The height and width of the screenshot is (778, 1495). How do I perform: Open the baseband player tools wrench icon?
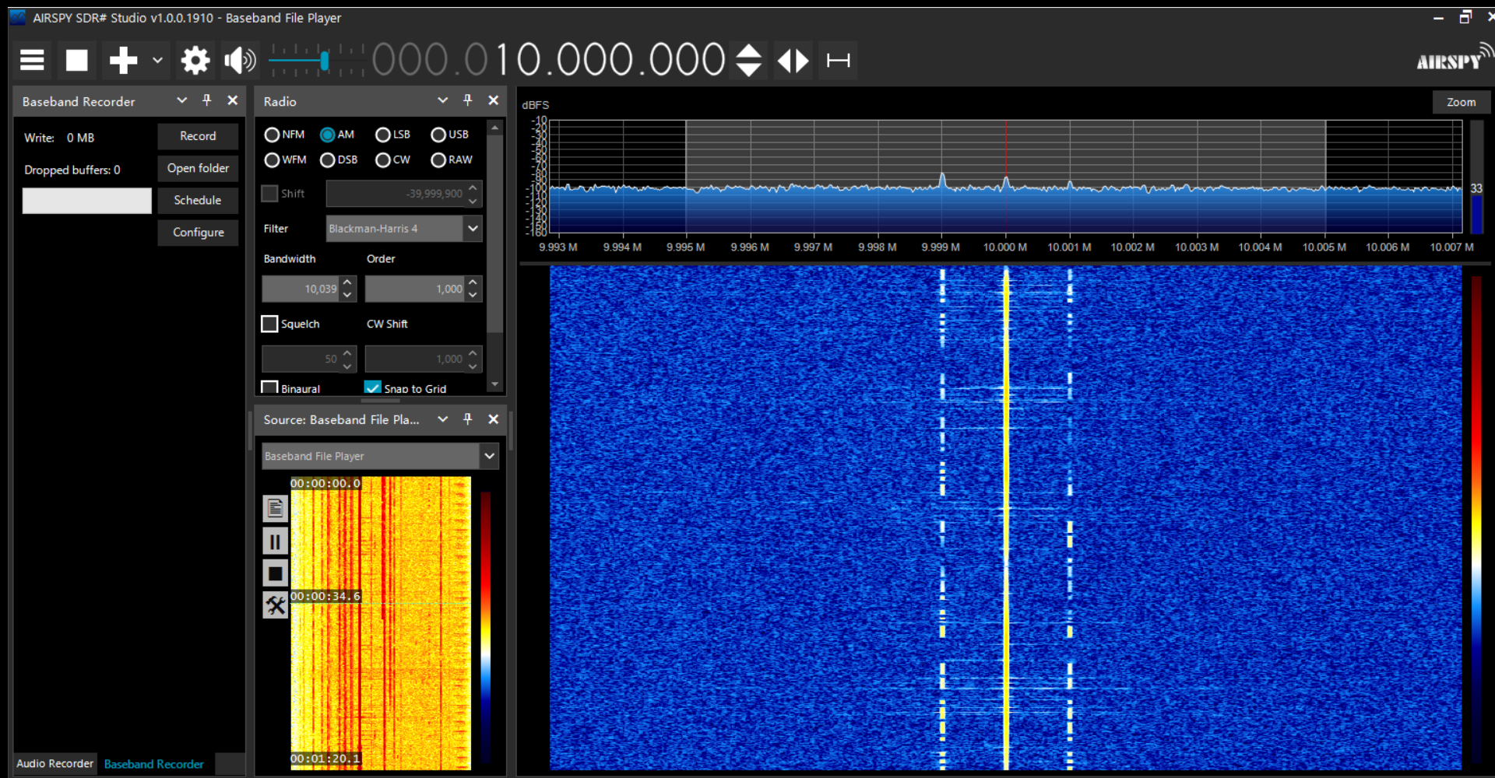tap(275, 605)
